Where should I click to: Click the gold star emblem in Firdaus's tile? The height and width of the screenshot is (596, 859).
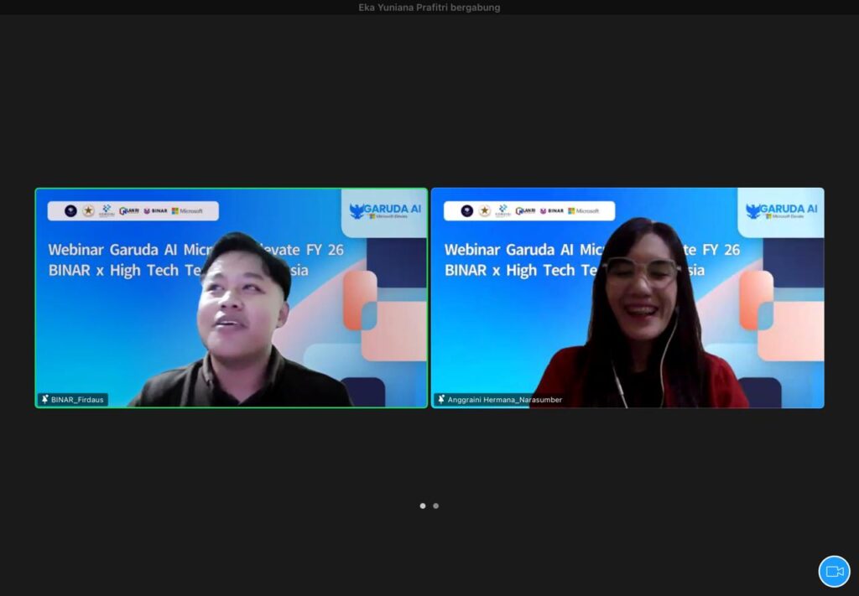pyautogui.click(x=88, y=211)
